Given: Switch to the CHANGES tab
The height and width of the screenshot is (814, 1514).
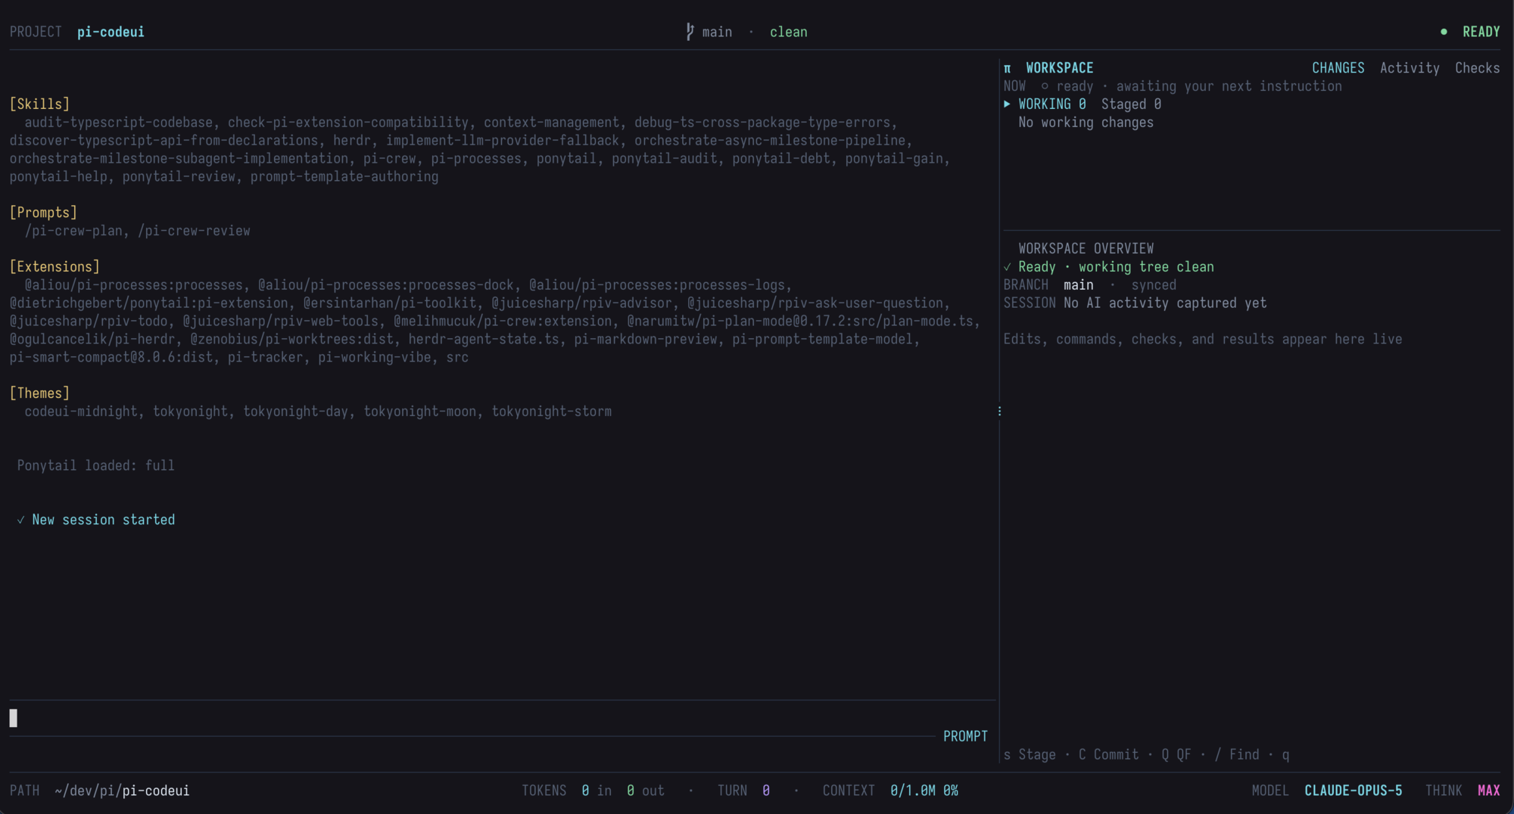Looking at the screenshot, I should coord(1338,68).
